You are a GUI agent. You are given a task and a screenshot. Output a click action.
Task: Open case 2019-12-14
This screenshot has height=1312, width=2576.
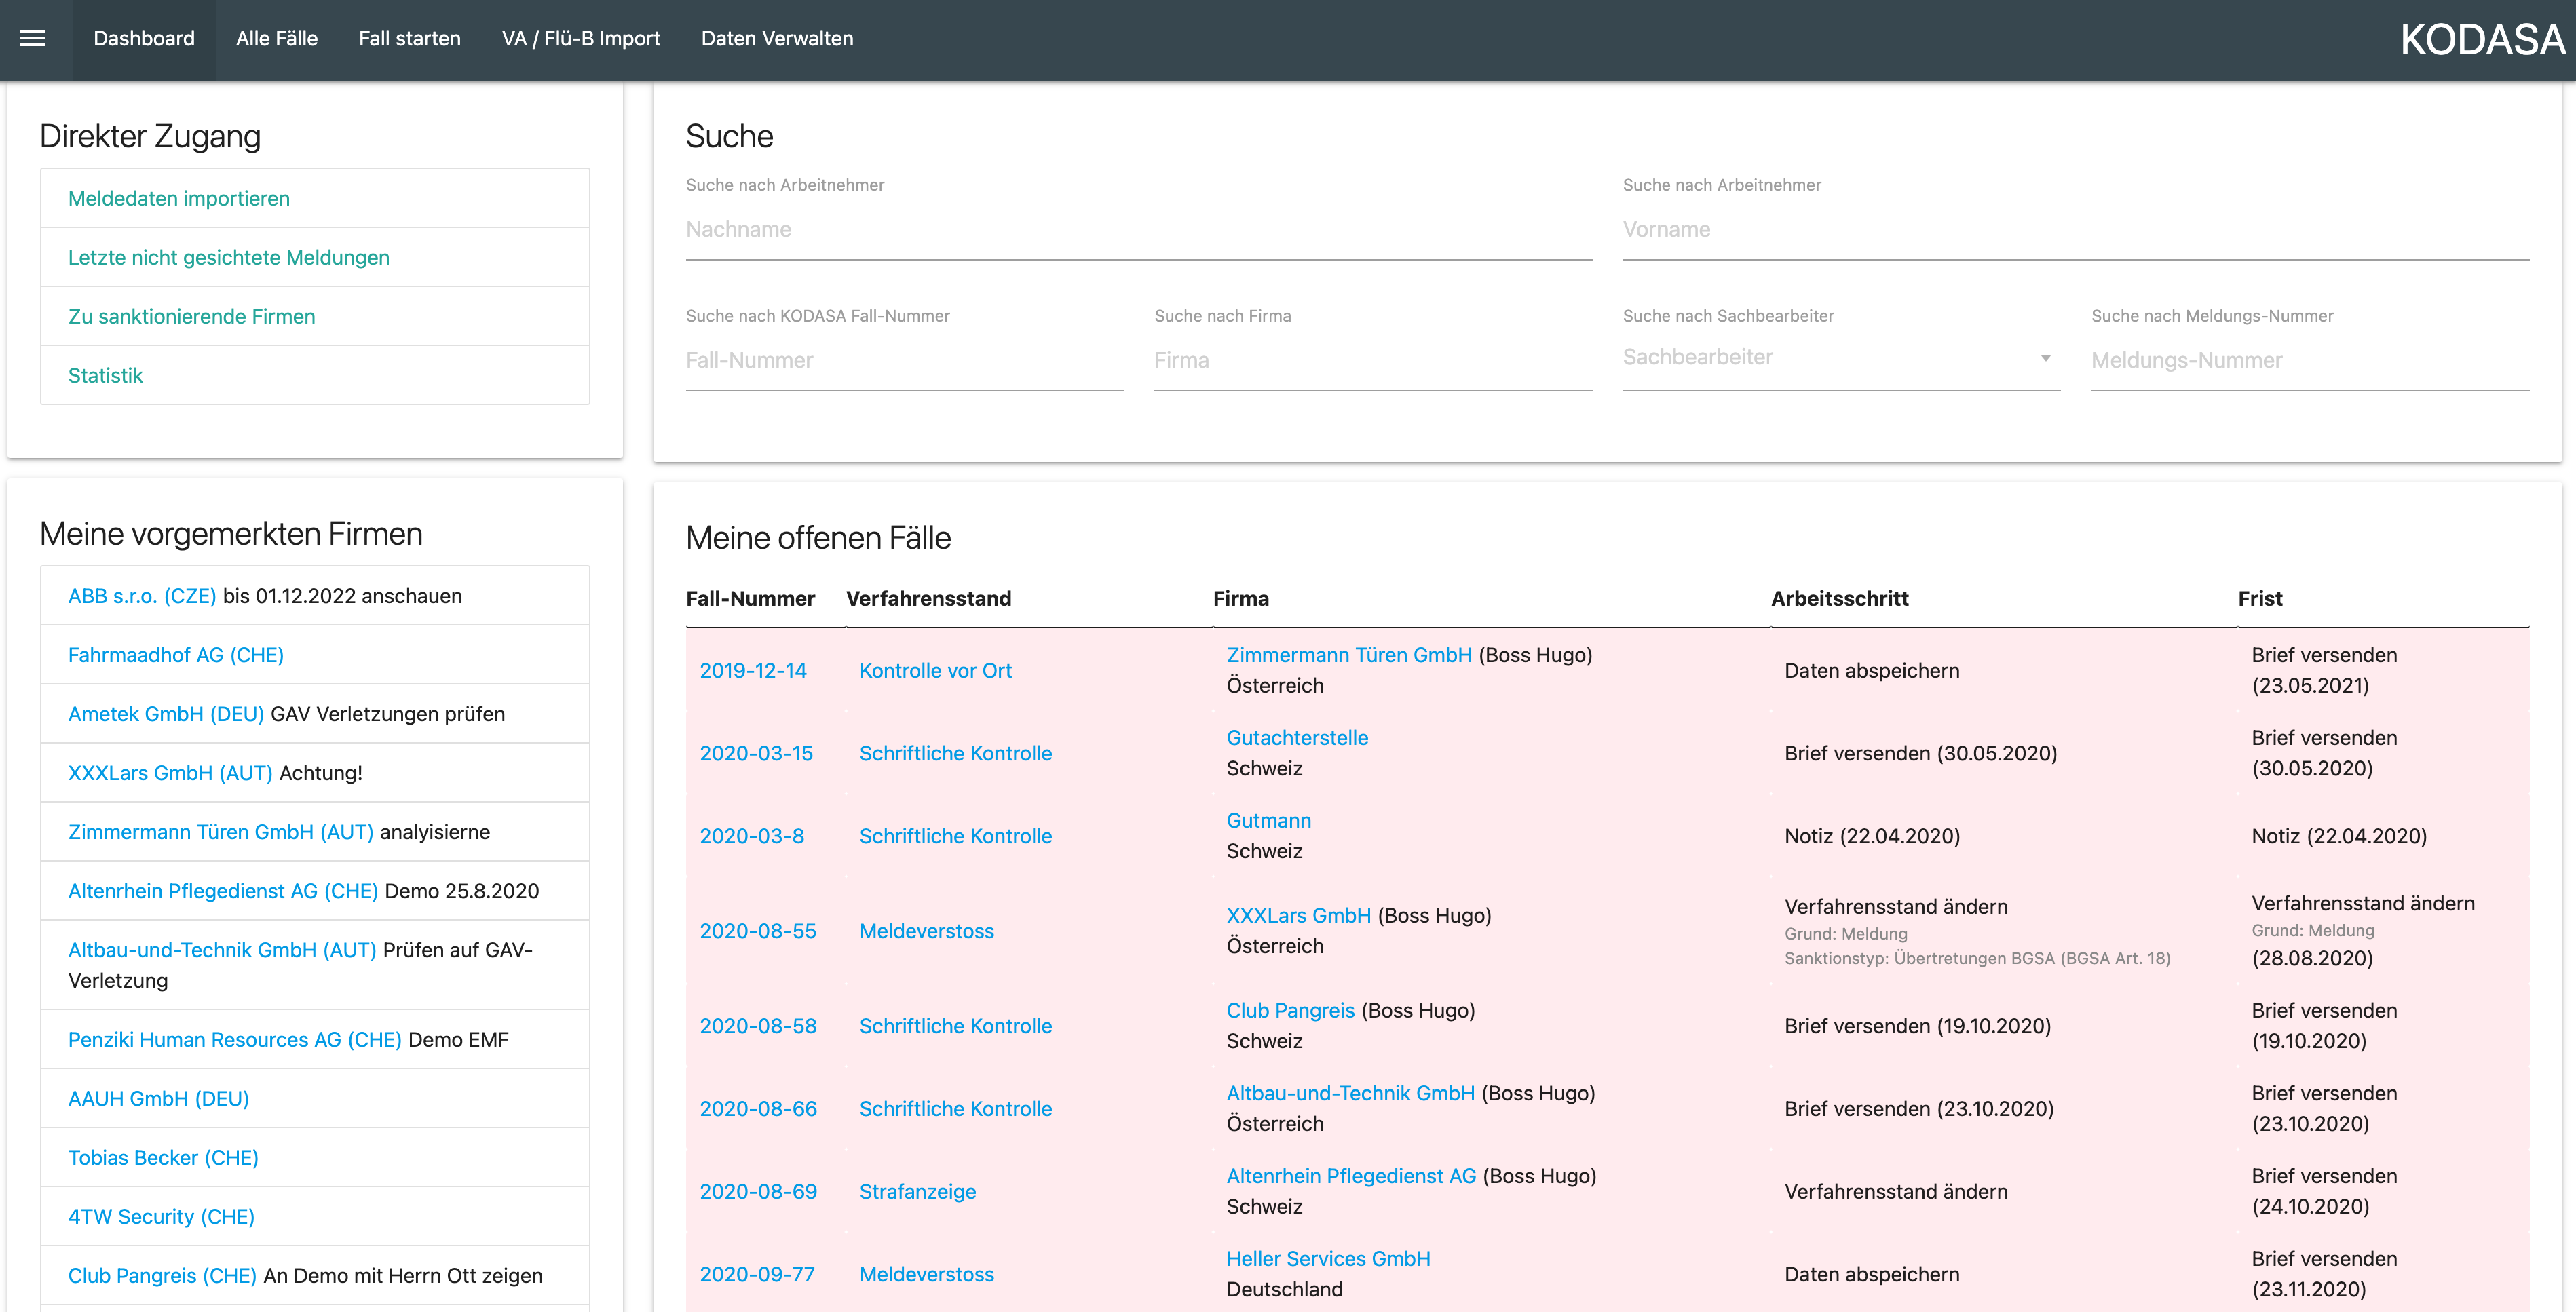[753, 671]
